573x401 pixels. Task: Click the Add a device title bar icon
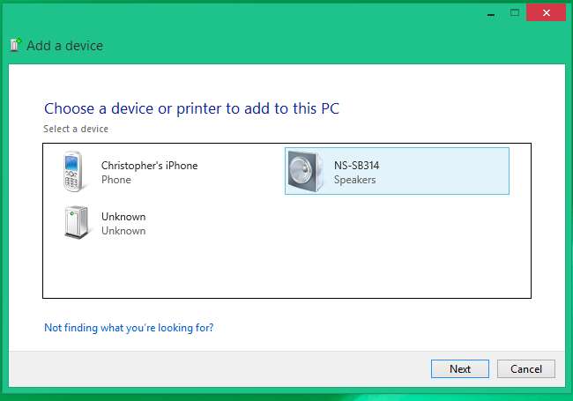coord(15,45)
